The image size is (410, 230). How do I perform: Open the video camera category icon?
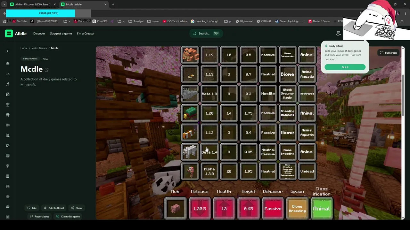pos(8,125)
